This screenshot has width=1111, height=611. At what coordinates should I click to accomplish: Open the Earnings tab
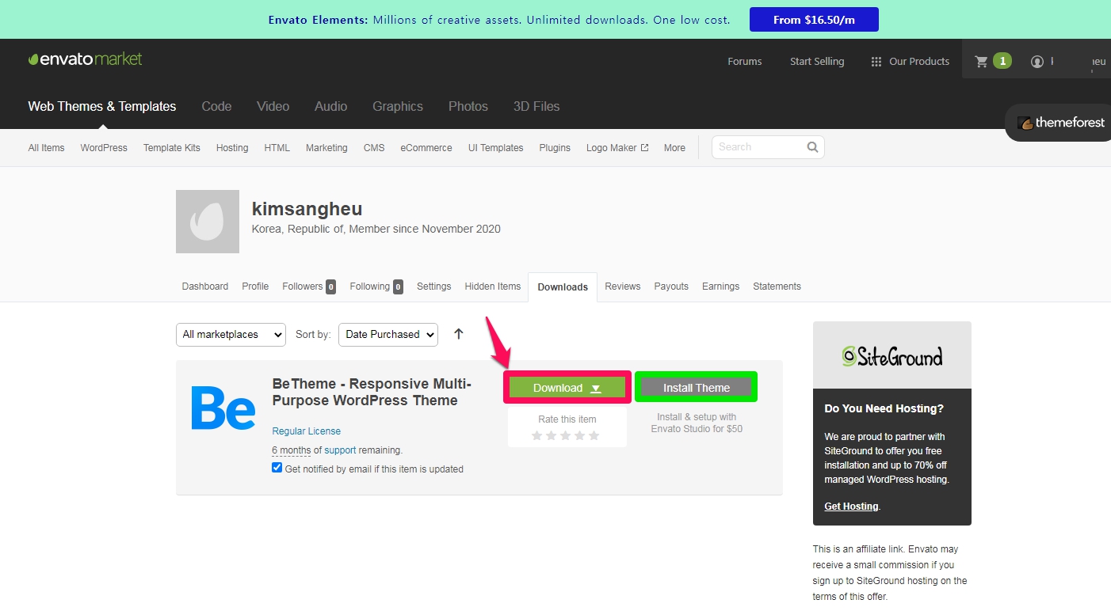[x=720, y=287]
